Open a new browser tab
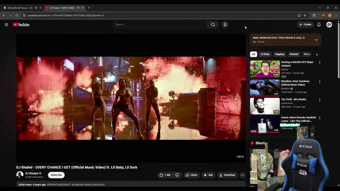Image resolution: width=340 pixels, height=191 pixels. [x=89, y=8]
